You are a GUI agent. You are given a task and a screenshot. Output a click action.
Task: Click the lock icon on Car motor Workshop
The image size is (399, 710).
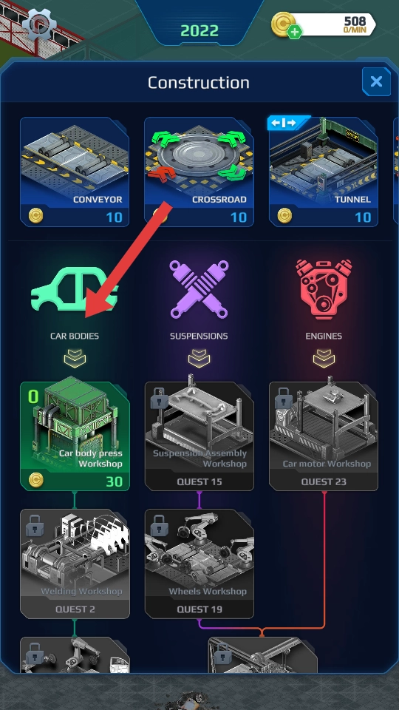click(x=284, y=398)
